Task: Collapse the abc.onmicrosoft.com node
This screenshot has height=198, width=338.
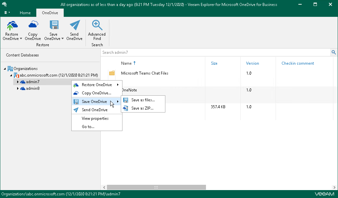Action: point(11,76)
